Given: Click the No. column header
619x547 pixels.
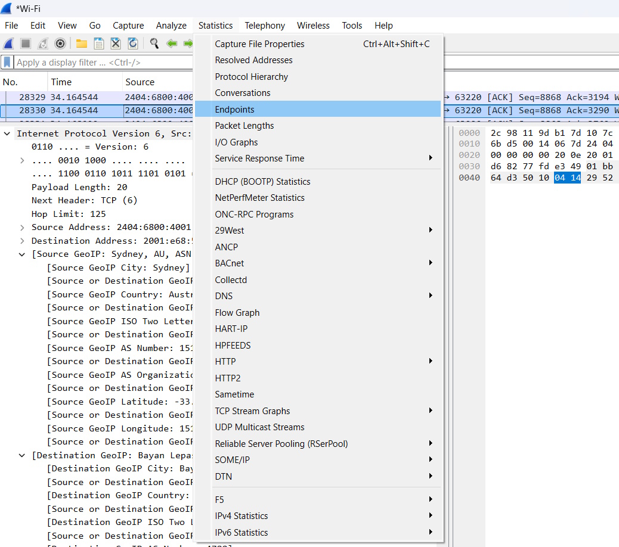Looking at the screenshot, I should tap(24, 82).
